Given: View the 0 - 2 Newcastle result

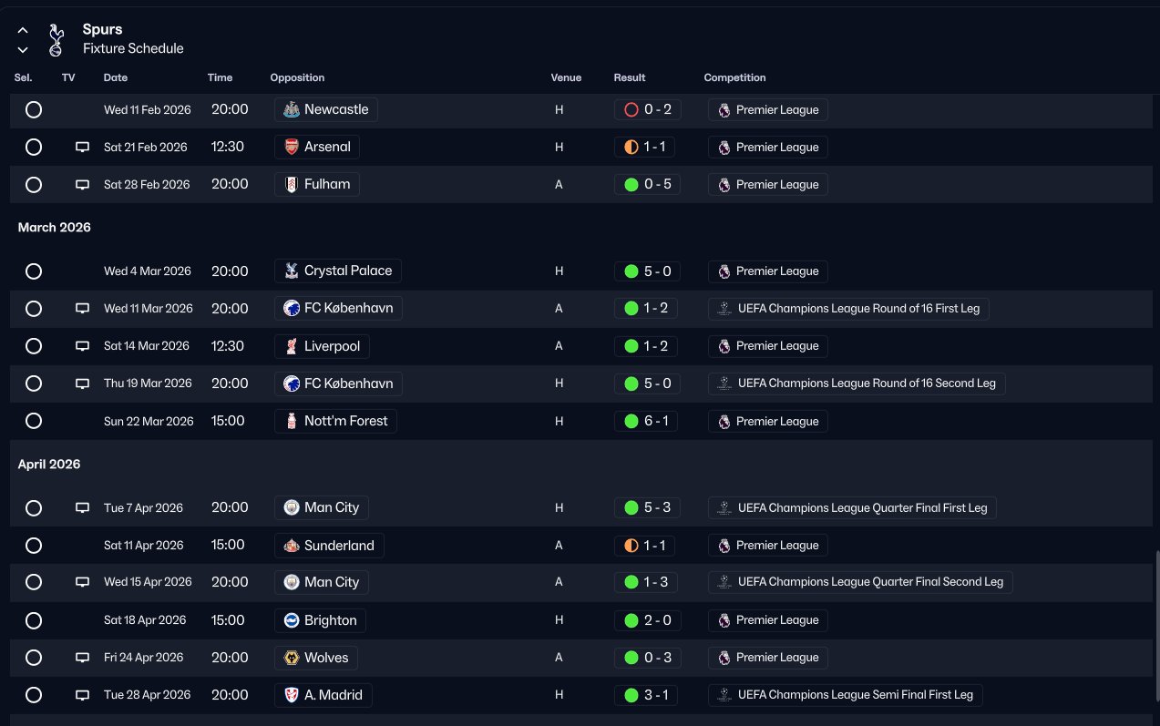Looking at the screenshot, I should click(647, 109).
